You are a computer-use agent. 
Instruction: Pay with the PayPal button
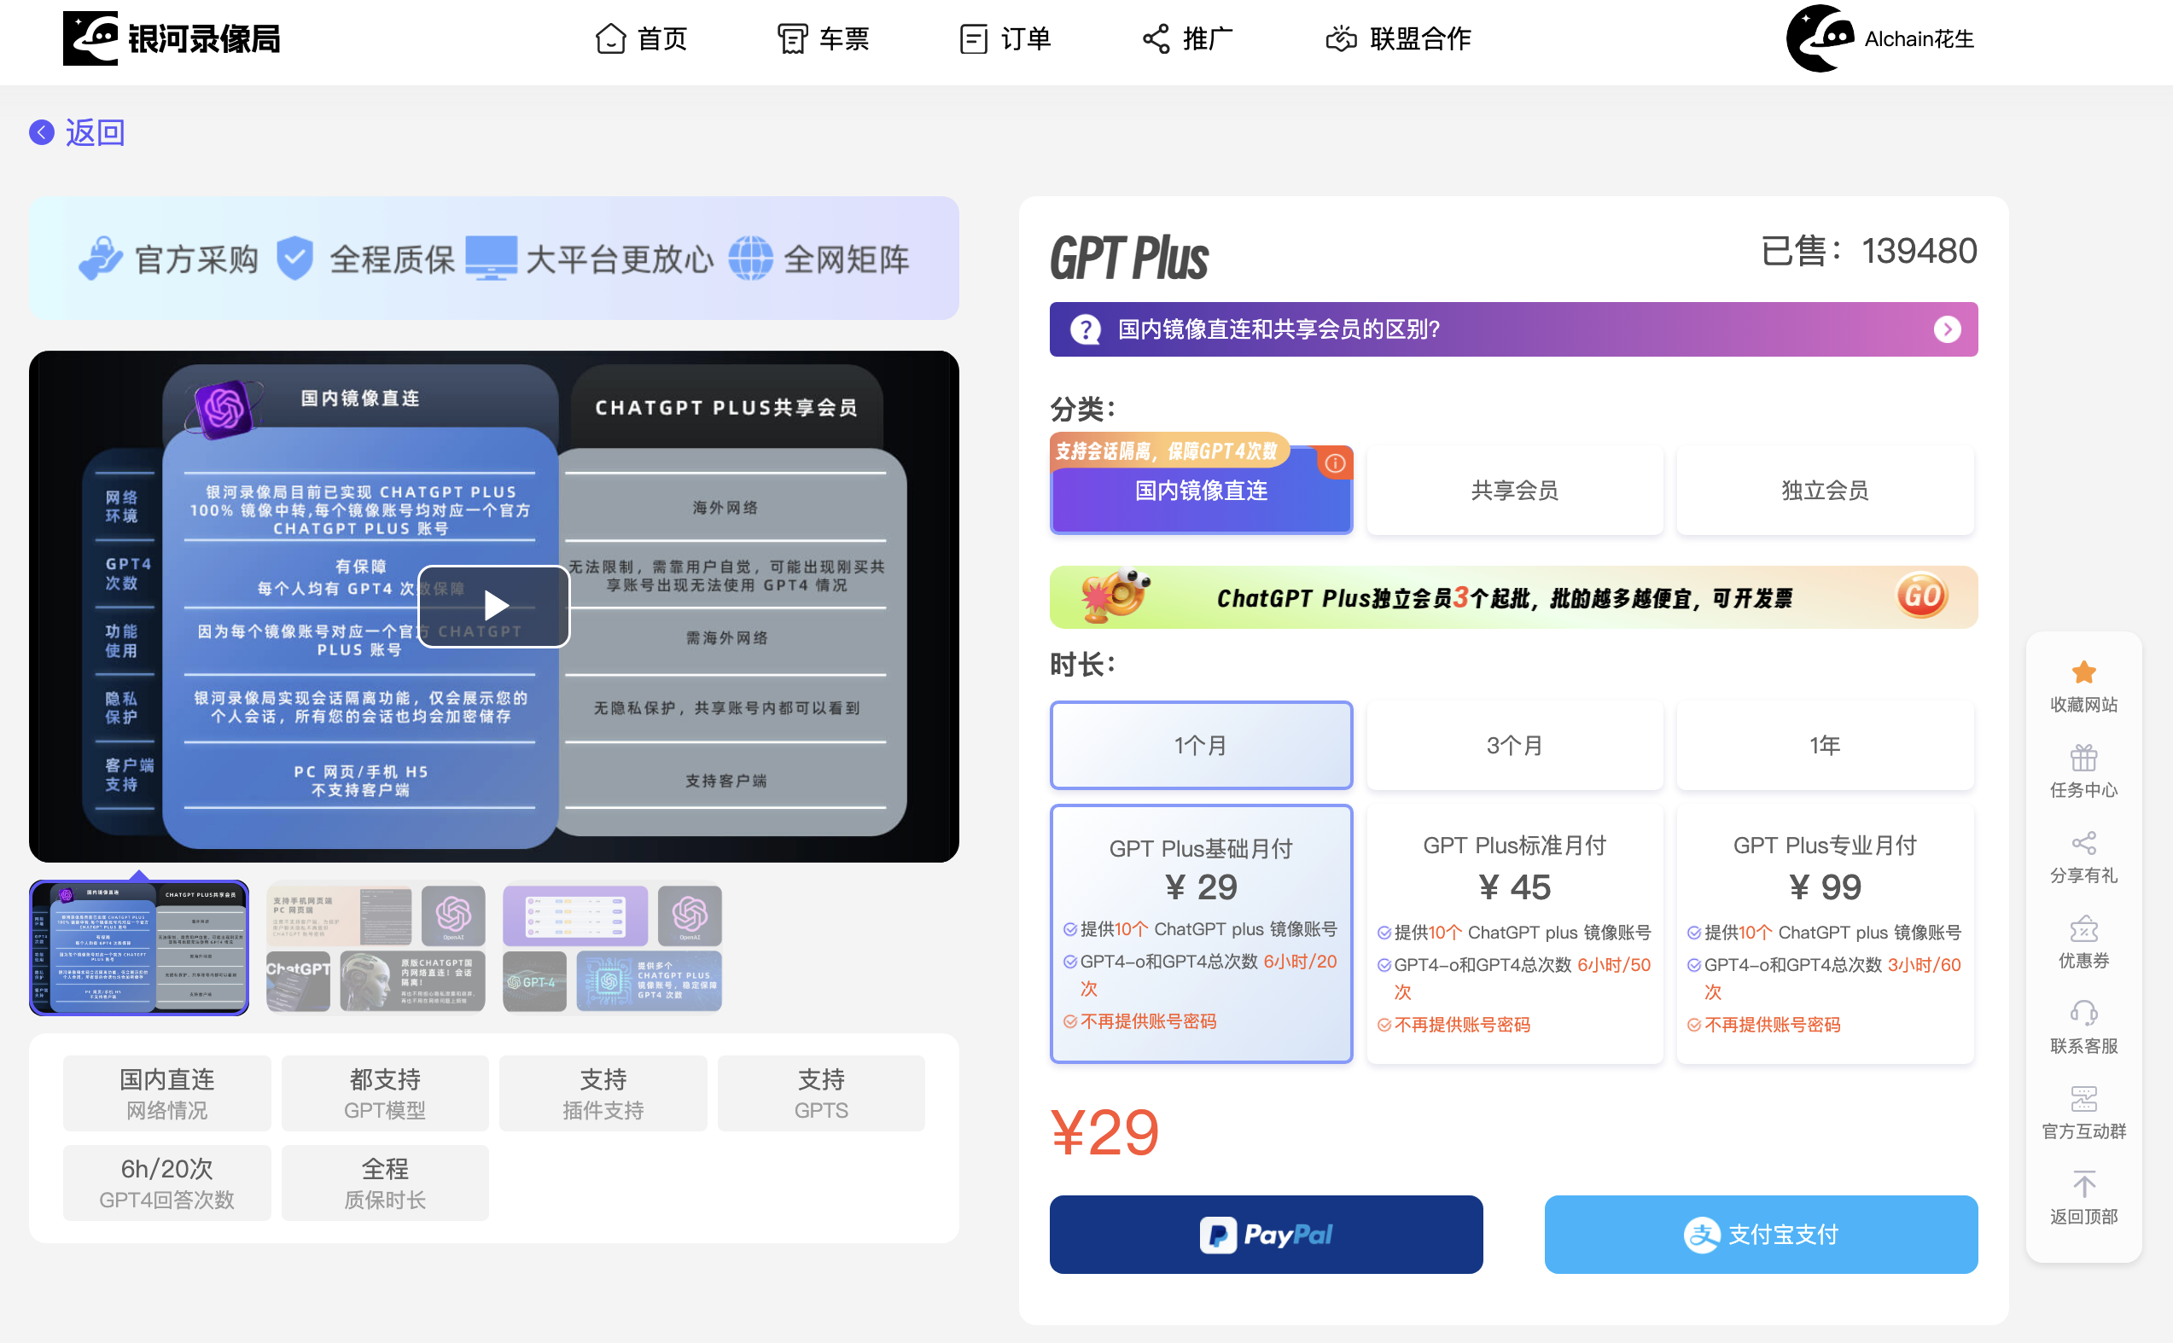pos(1265,1234)
